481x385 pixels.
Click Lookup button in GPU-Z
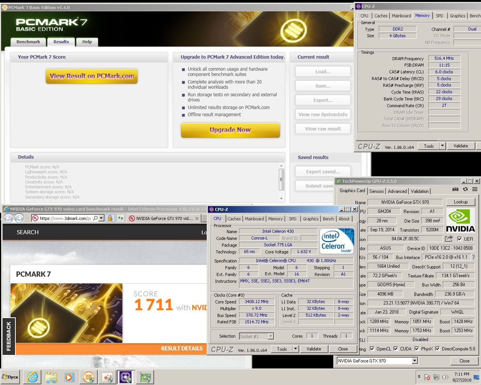pyautogui.click(x=461, y=202)
